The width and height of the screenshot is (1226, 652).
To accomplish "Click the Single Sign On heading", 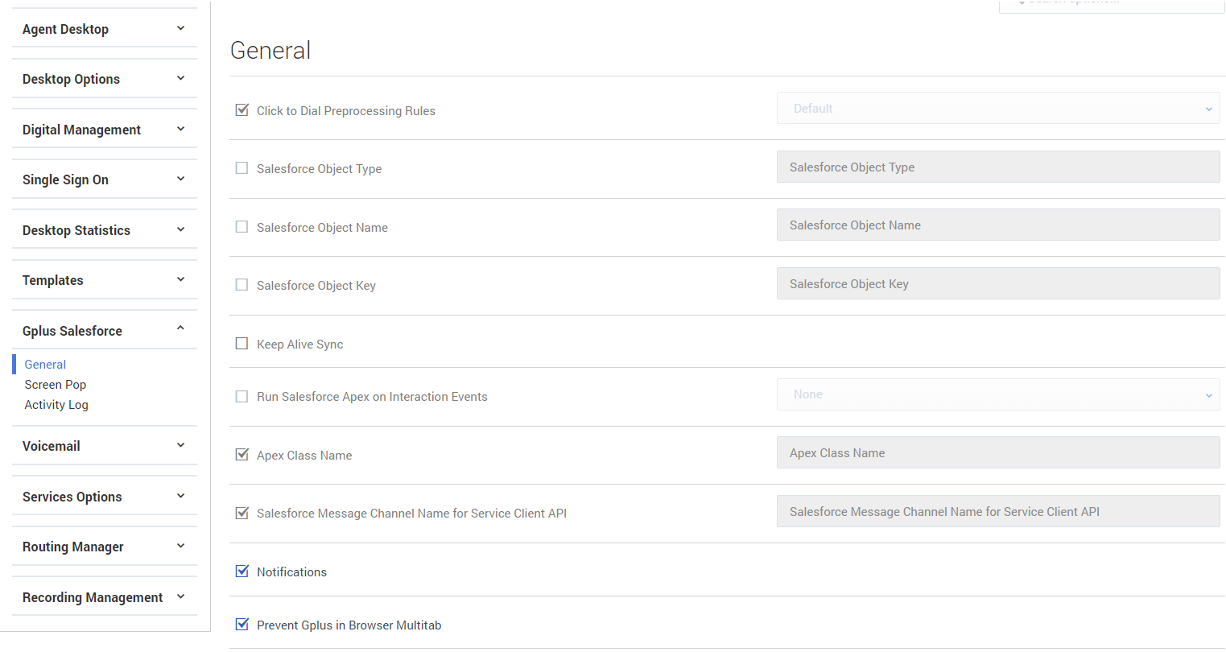I will click(65, 180).
